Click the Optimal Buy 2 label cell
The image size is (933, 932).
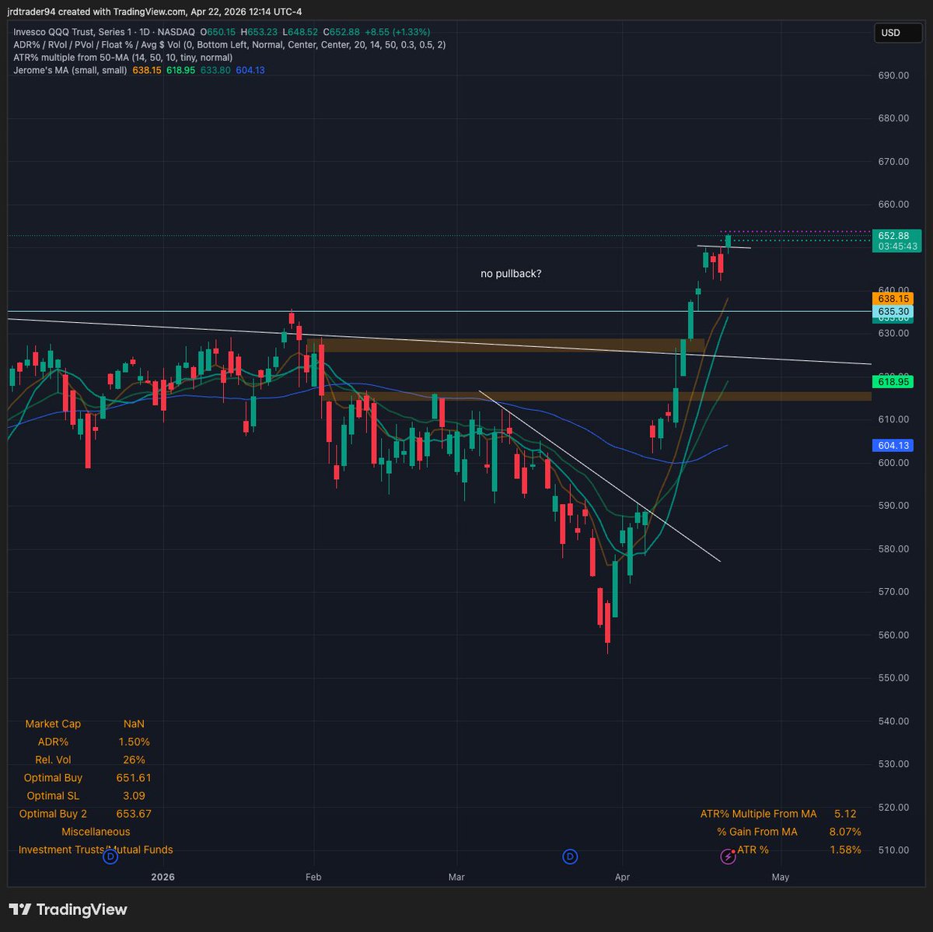[x=53, y=814]
